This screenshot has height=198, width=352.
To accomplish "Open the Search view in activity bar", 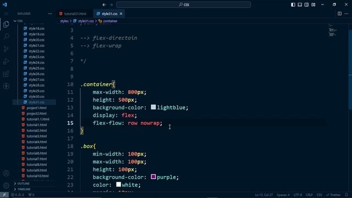I will 6,36.
